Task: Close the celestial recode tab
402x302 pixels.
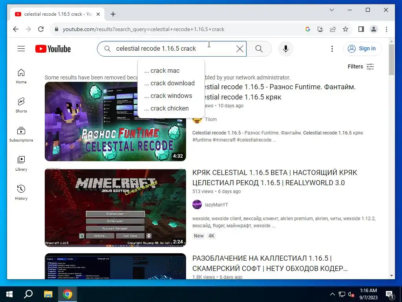Action: point(98,14)
